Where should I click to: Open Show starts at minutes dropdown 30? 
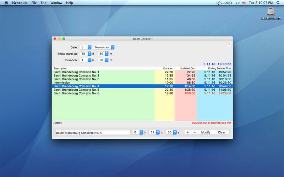pyautogui.click(x=103, y=54)
